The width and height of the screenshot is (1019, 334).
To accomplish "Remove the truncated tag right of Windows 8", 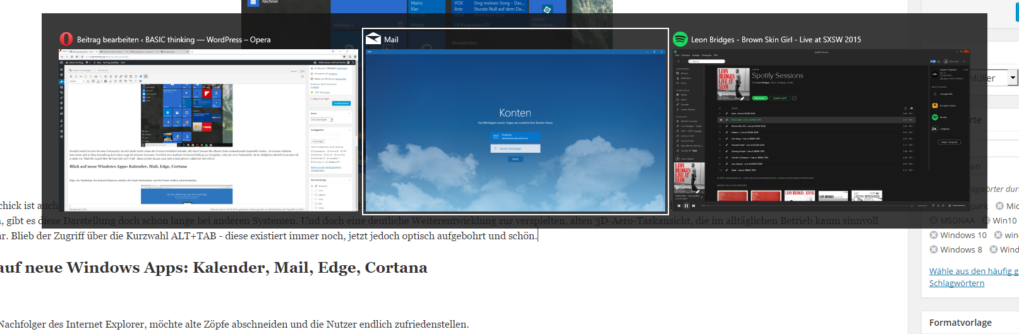I will pyautogui.click(x=994, y=249).
